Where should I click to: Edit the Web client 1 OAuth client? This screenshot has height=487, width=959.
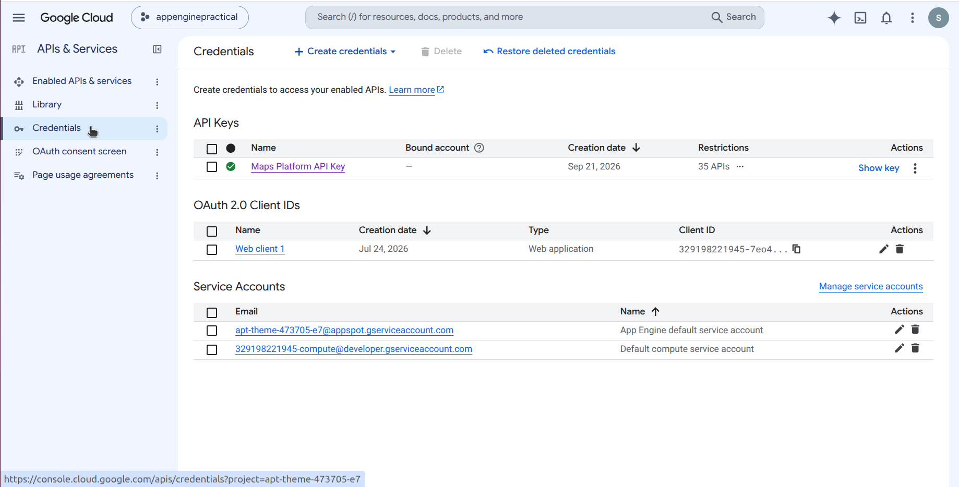click(x=883, y=249)
